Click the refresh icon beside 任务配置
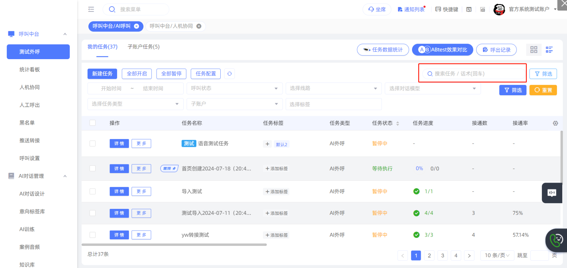Image resolution: width=567 pixels, height=268 pixels. coord(229,74)
